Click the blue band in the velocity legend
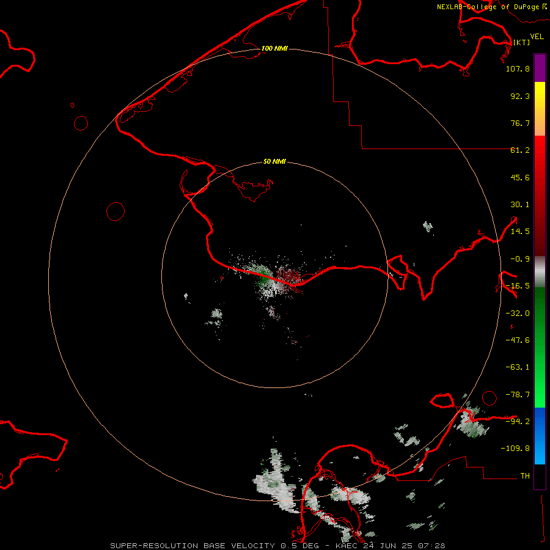550x550 pixels. [x=540, y=436]
